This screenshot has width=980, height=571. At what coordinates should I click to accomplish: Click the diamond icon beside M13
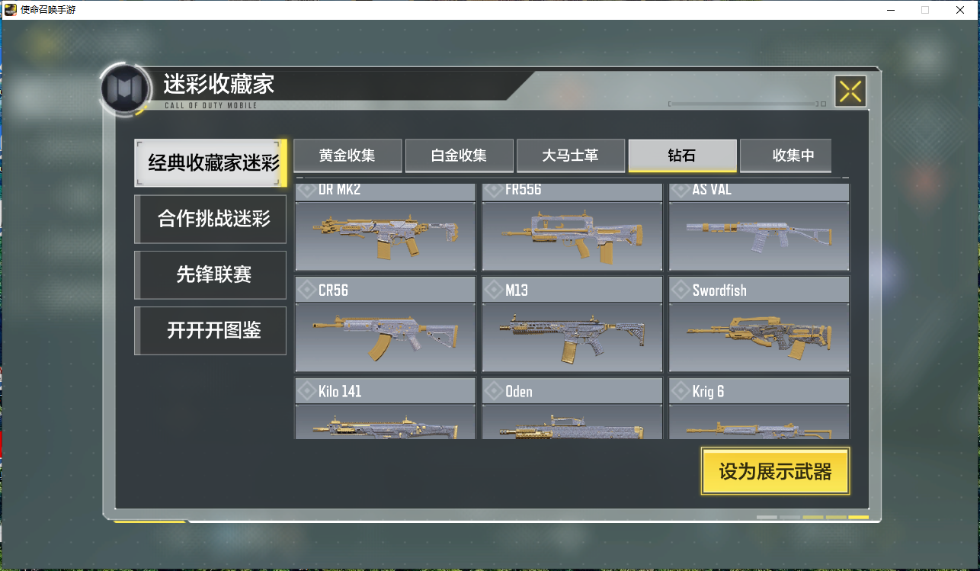(494, 290)
